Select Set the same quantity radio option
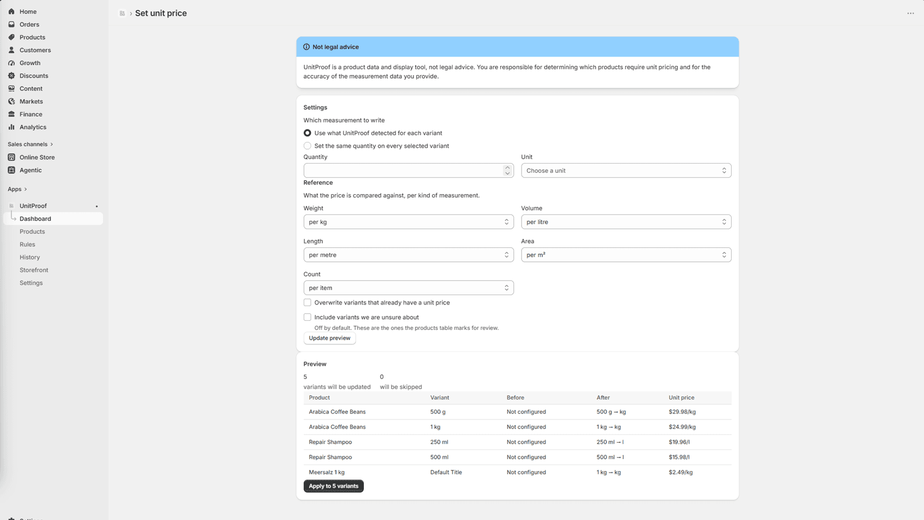The width and height of the screenshot is (924, 520). (x=307, y=146)
